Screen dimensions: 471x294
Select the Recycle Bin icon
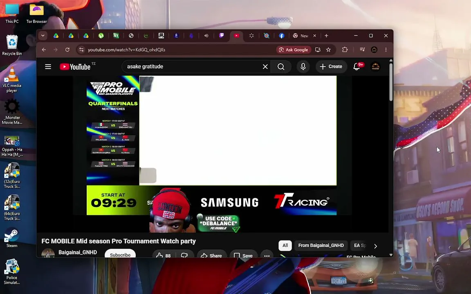click(12, 45)
